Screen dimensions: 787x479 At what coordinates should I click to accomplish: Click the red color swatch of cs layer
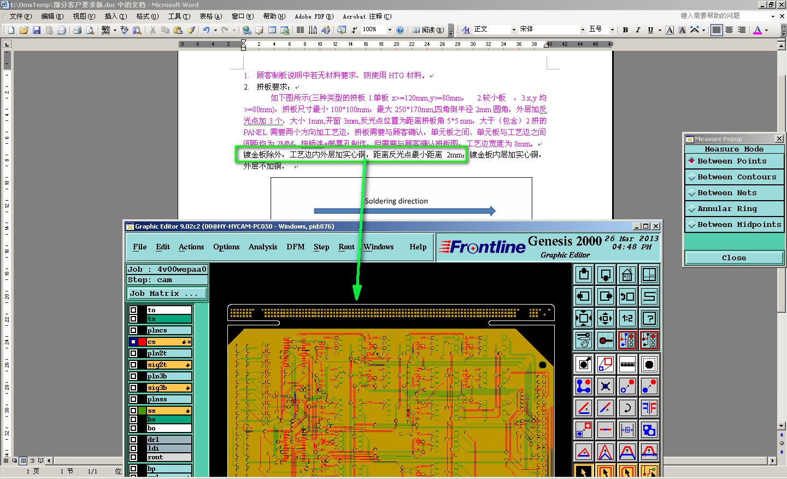point(142,342)
